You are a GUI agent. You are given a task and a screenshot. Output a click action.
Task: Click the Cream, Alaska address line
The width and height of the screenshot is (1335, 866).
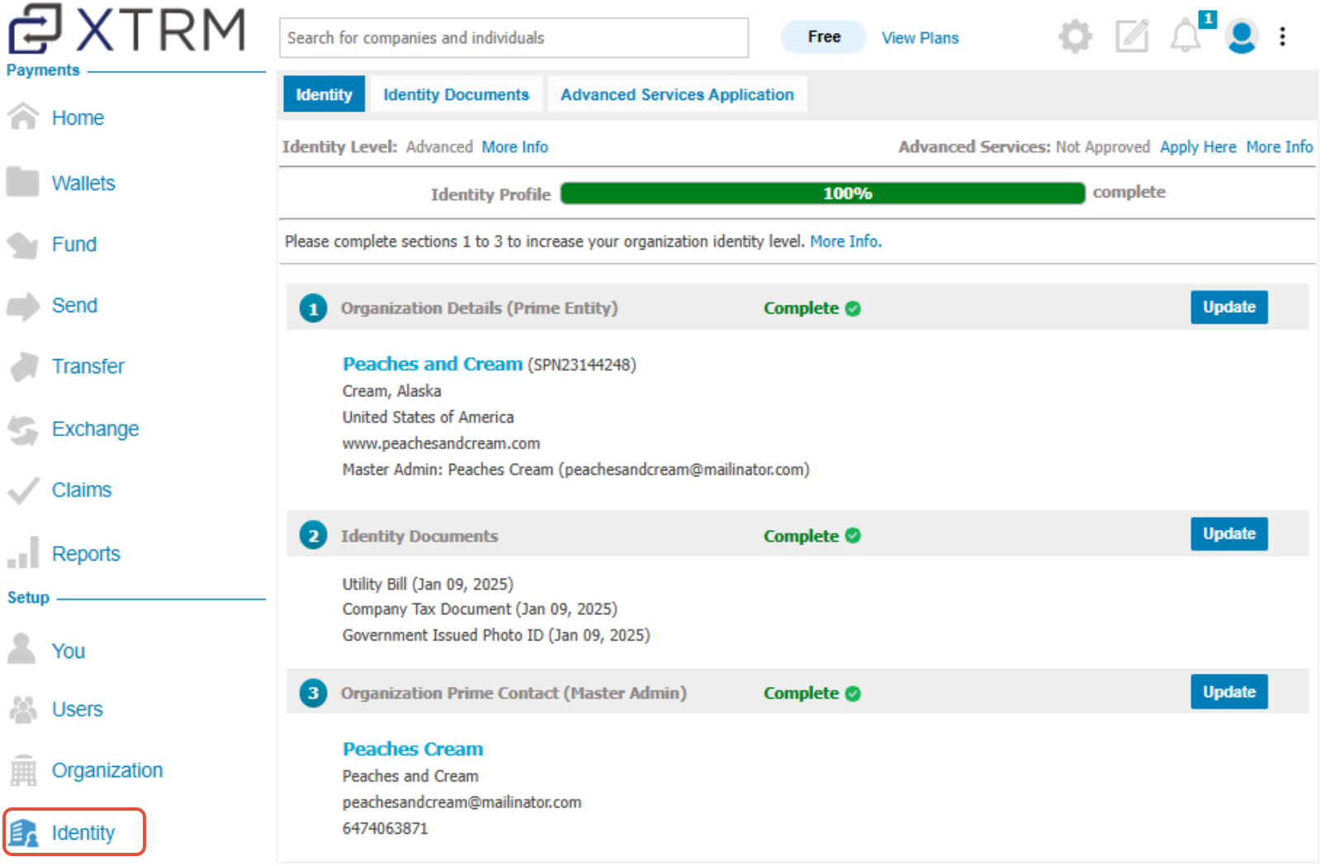pyautogui.click(x=391, y=391)
